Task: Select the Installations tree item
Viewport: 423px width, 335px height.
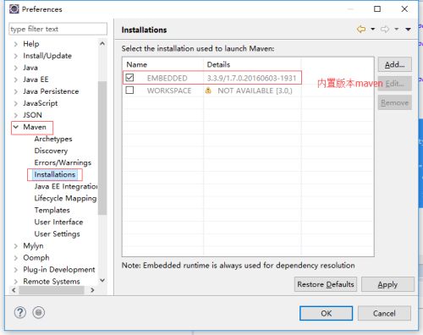Action: coord(55,174)
